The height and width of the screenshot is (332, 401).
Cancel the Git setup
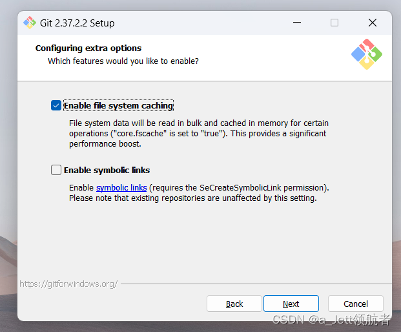[x=356, y=304]
